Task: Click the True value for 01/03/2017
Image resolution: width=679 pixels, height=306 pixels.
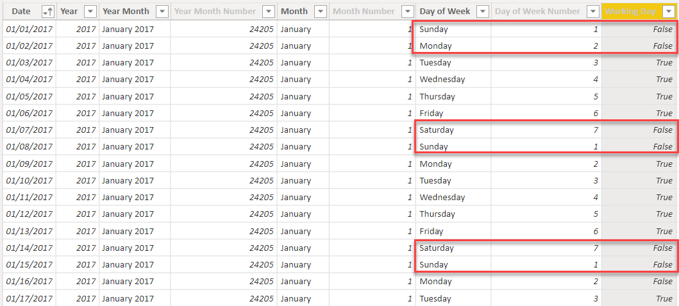Action: 640,62
